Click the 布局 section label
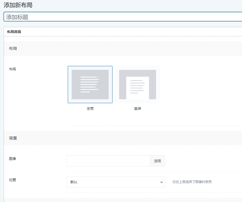 (13, 48)
